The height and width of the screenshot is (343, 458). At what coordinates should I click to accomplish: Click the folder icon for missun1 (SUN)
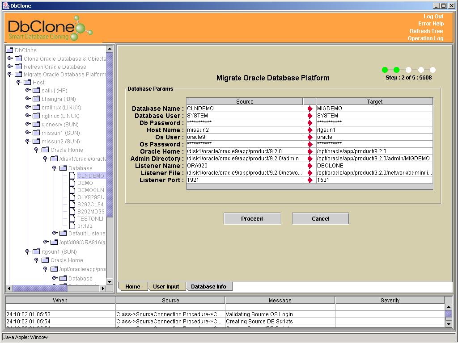pyautogui.click(x=36, y=132)
